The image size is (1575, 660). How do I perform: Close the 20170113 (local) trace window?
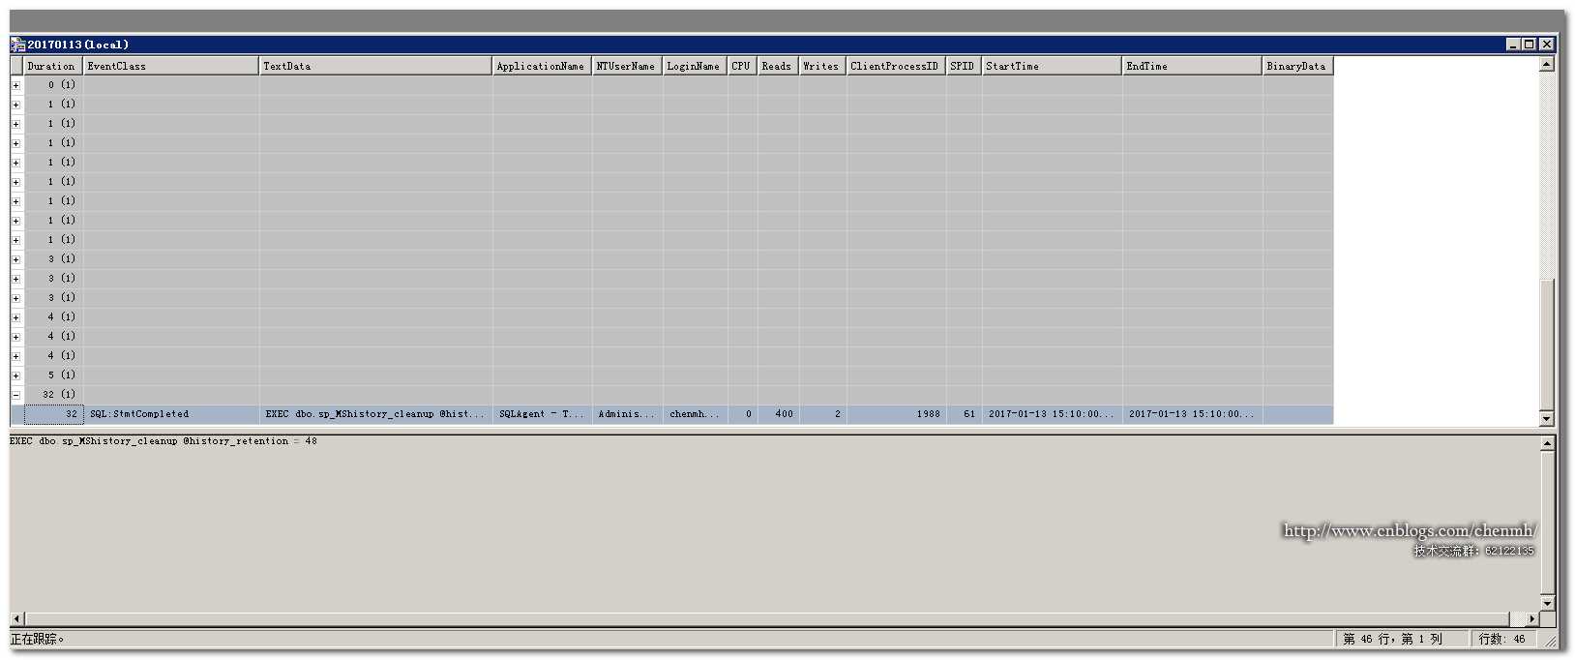(x=1546, y=45)
